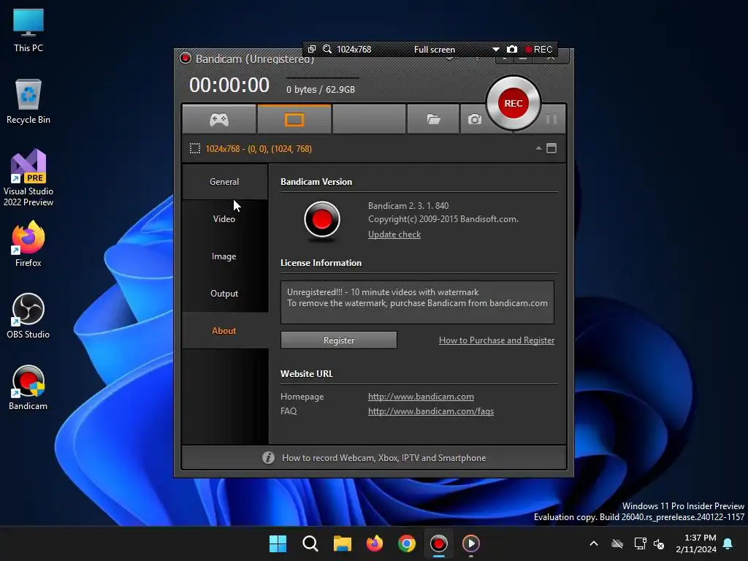Open the Bandicam desktop shortcut

click(x=28, y=387)
